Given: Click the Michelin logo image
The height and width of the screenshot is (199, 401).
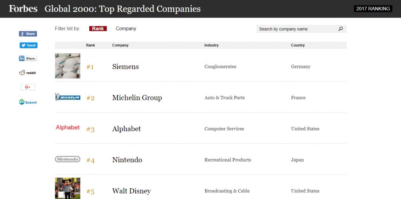Looking at the screenshot, I should point(67,97).
